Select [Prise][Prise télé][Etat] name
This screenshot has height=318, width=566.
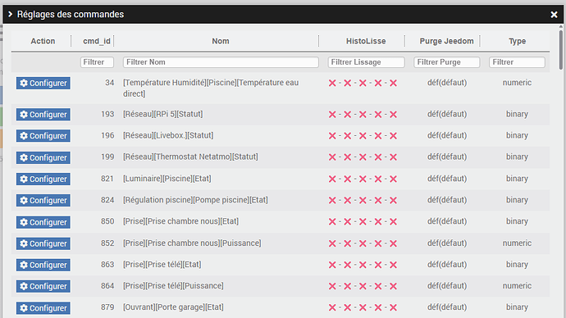click(x=162, y=264)
